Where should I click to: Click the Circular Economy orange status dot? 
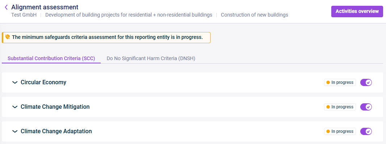[x=328, y=82]
